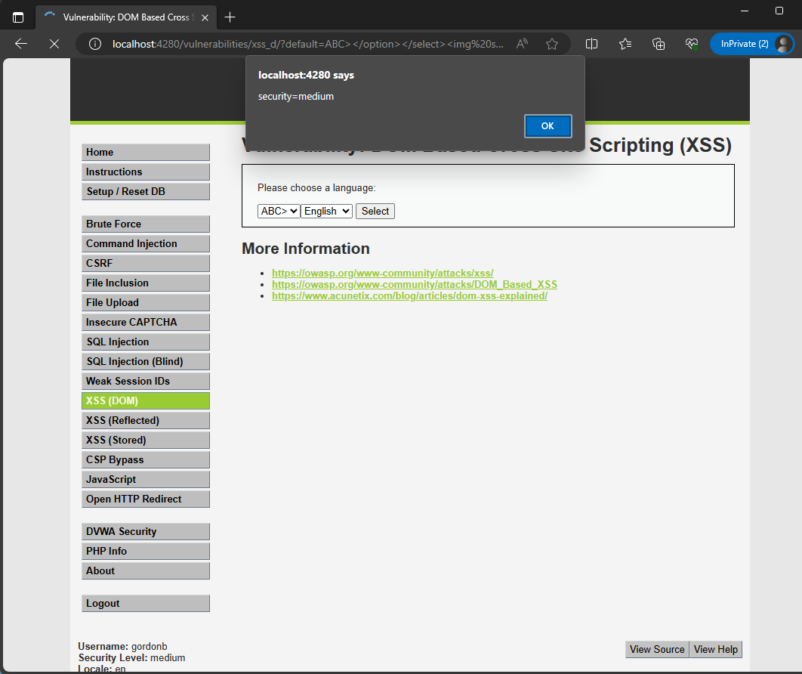Click the InPrivate (2) profile button
Screen dimensions: 802x674
[x=752, y=44]
